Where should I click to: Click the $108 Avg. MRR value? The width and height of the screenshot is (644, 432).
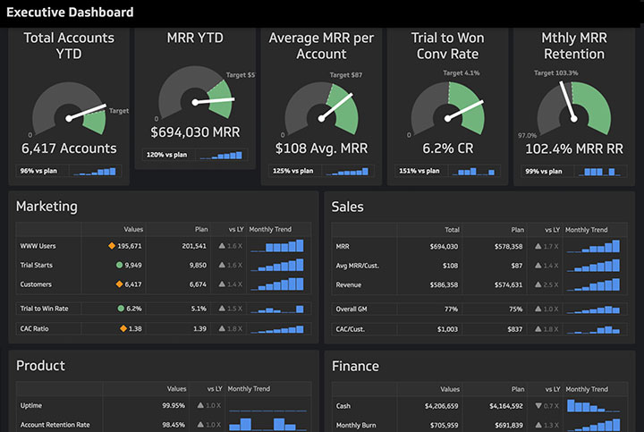point(322,148)
